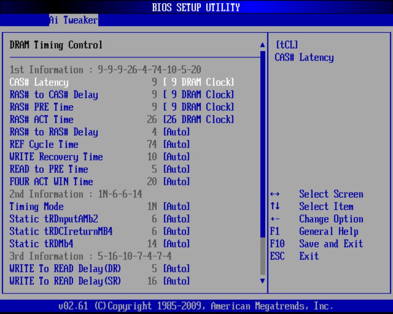
Task: Change RAS# PRE Time DRAM Clock value
Action: [199, 107]
